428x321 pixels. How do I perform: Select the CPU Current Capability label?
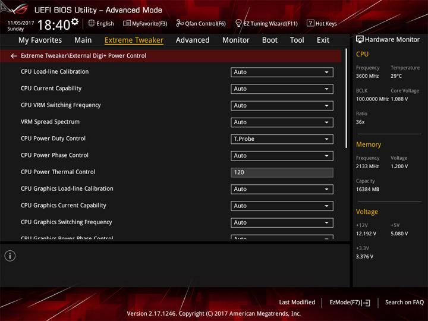tap(51, 89)
